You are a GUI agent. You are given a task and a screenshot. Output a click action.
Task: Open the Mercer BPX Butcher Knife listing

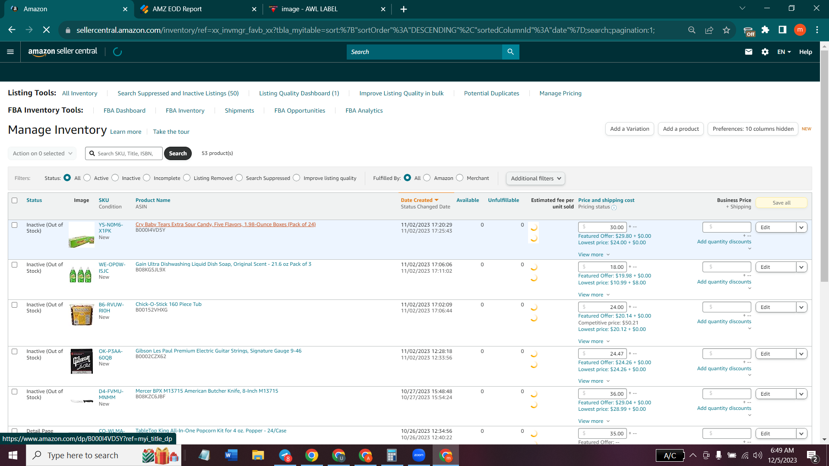click(207, 391)
